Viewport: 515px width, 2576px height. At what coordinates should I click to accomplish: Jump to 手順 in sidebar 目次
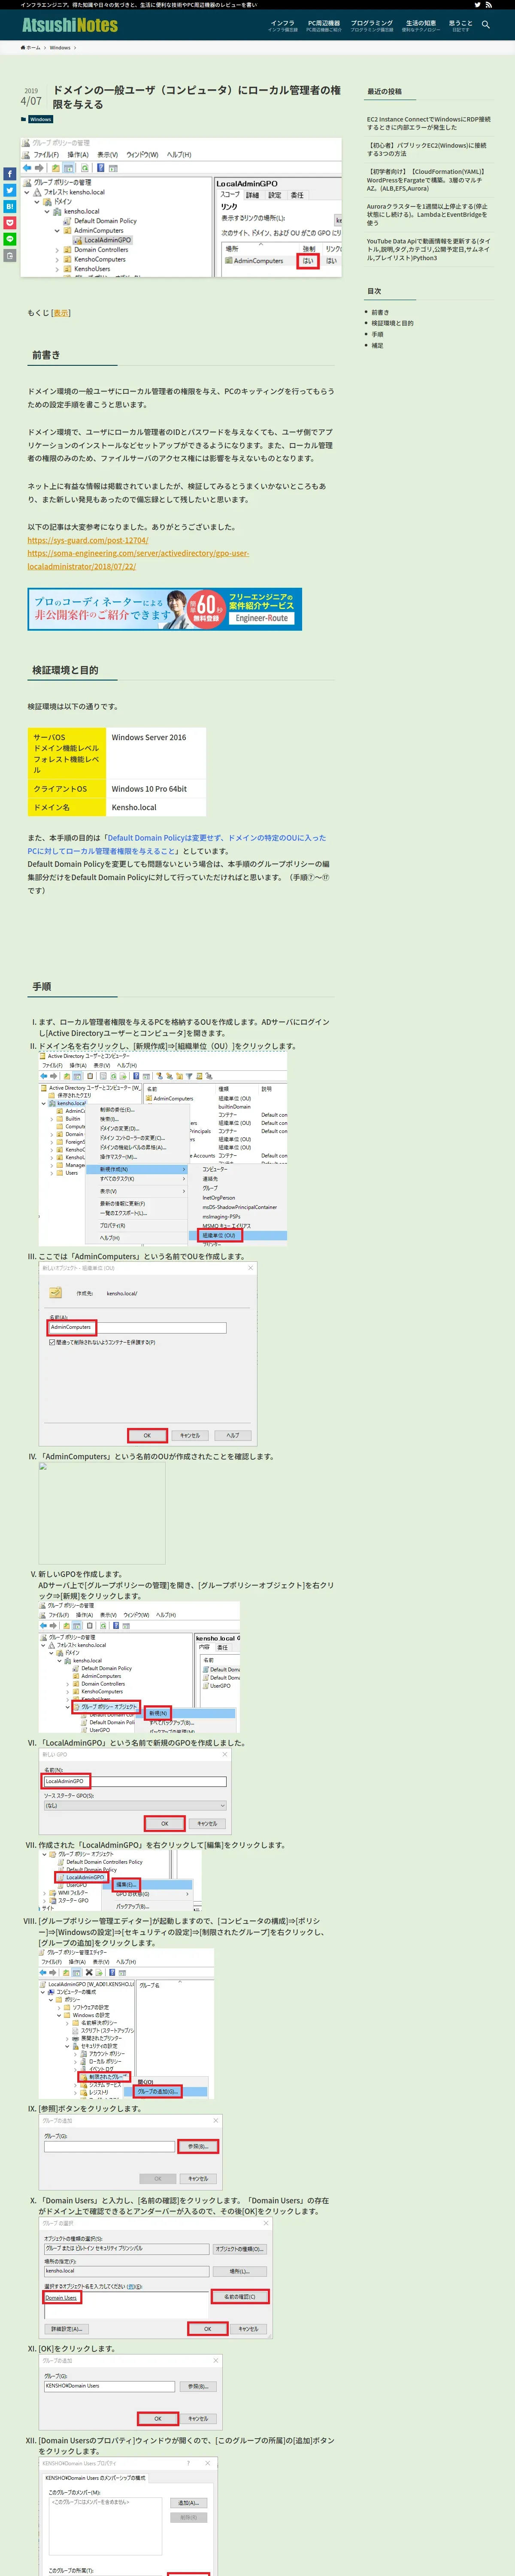pos(377,334)
